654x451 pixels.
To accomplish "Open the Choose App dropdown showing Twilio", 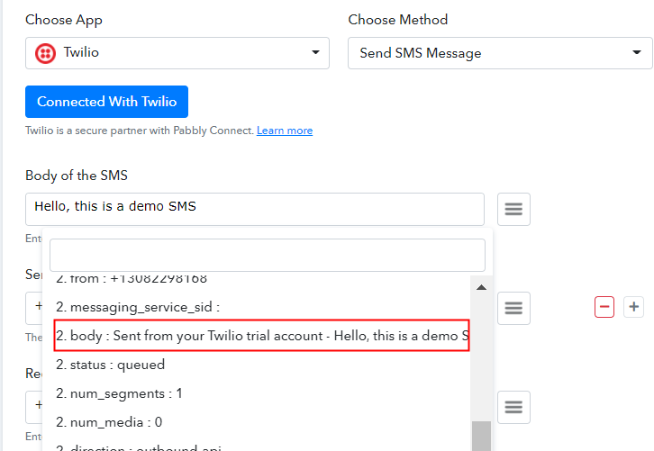I will 177,53.
